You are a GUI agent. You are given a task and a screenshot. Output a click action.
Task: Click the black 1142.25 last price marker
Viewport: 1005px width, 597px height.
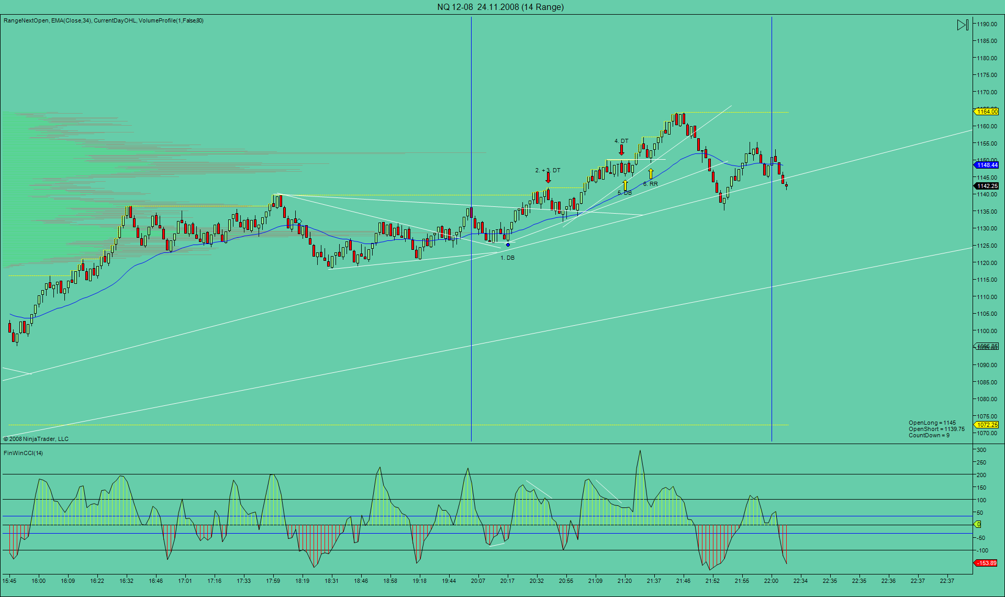coord(987,186)
